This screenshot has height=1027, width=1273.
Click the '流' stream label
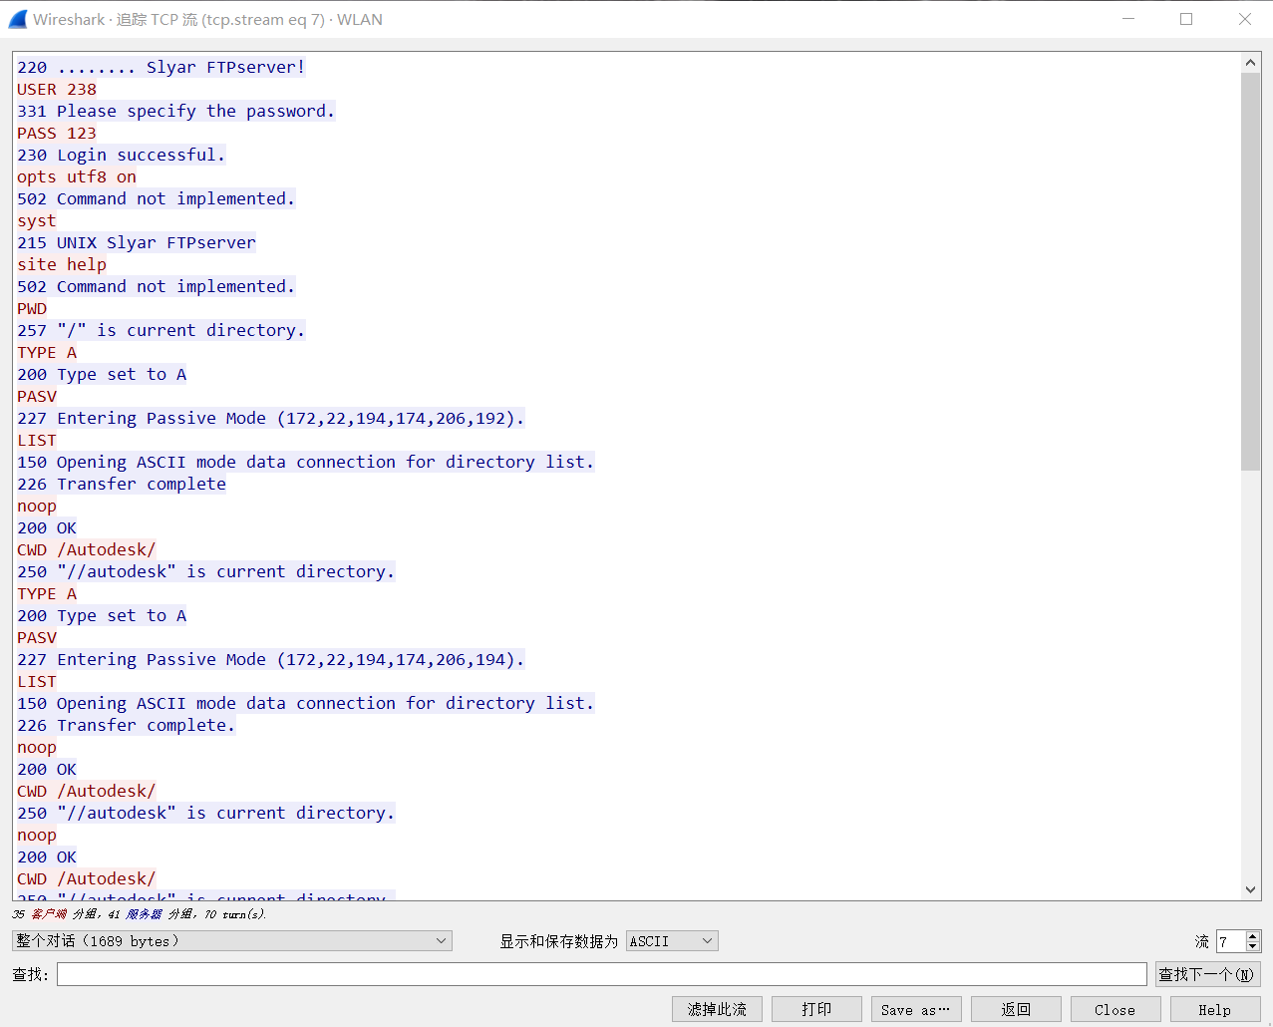coord(1202,941)
